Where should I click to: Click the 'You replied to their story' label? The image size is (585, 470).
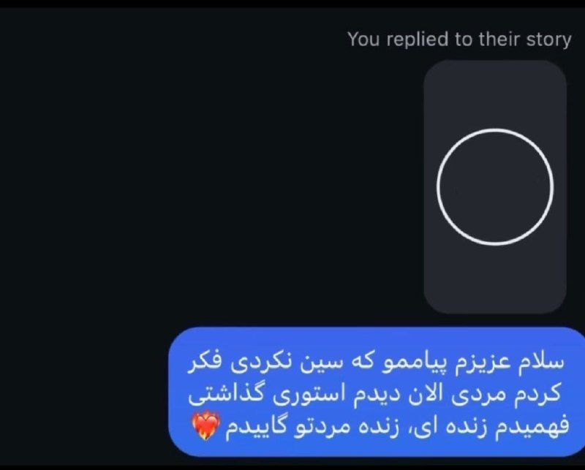tap(459, 39)
